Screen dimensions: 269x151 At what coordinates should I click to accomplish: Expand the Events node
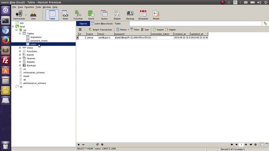tap(20, 55)
